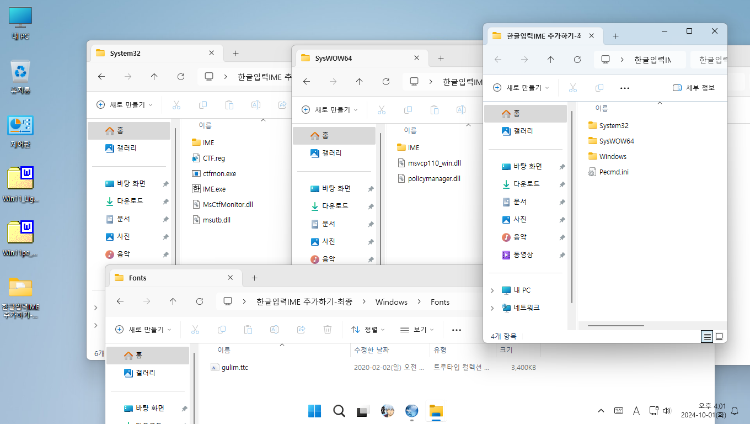
Task: Click the search field in front window
Action: coord(709,60)
